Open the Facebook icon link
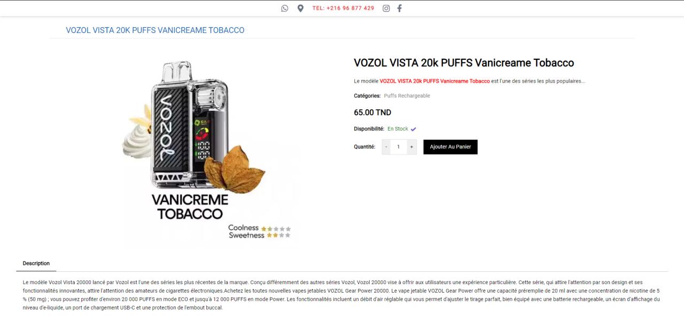684x323 pixels. click(x=399, y=8)
